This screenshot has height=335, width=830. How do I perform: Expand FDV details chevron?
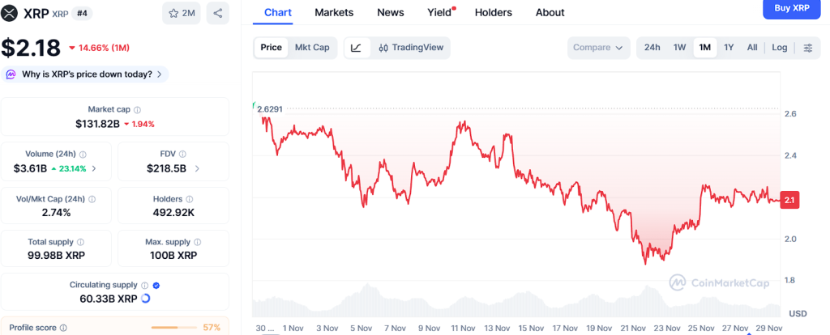[x=197, y=168]
